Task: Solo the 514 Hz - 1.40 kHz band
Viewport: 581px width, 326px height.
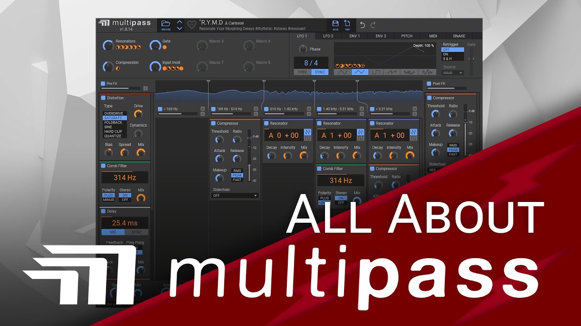Action: tap(309, 114)
